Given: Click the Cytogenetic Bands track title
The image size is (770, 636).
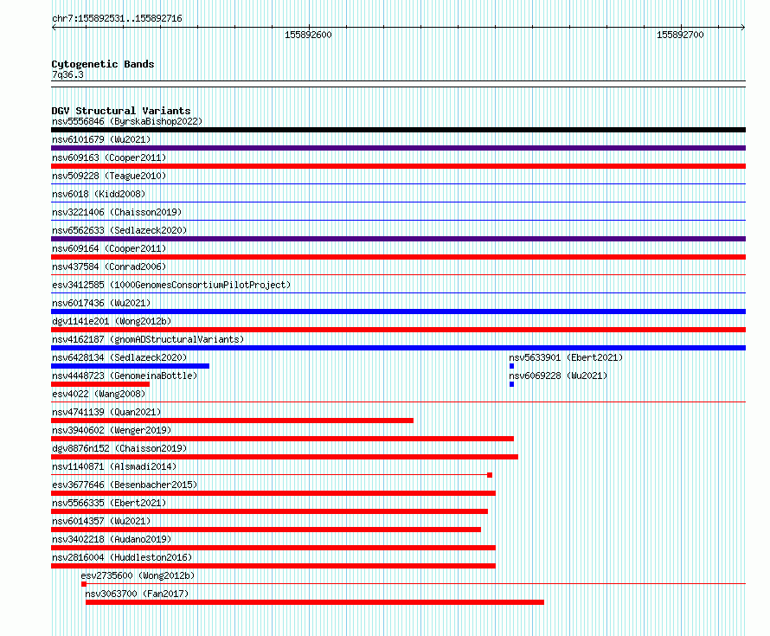Looking at the screenshot, I should point(103,64).
